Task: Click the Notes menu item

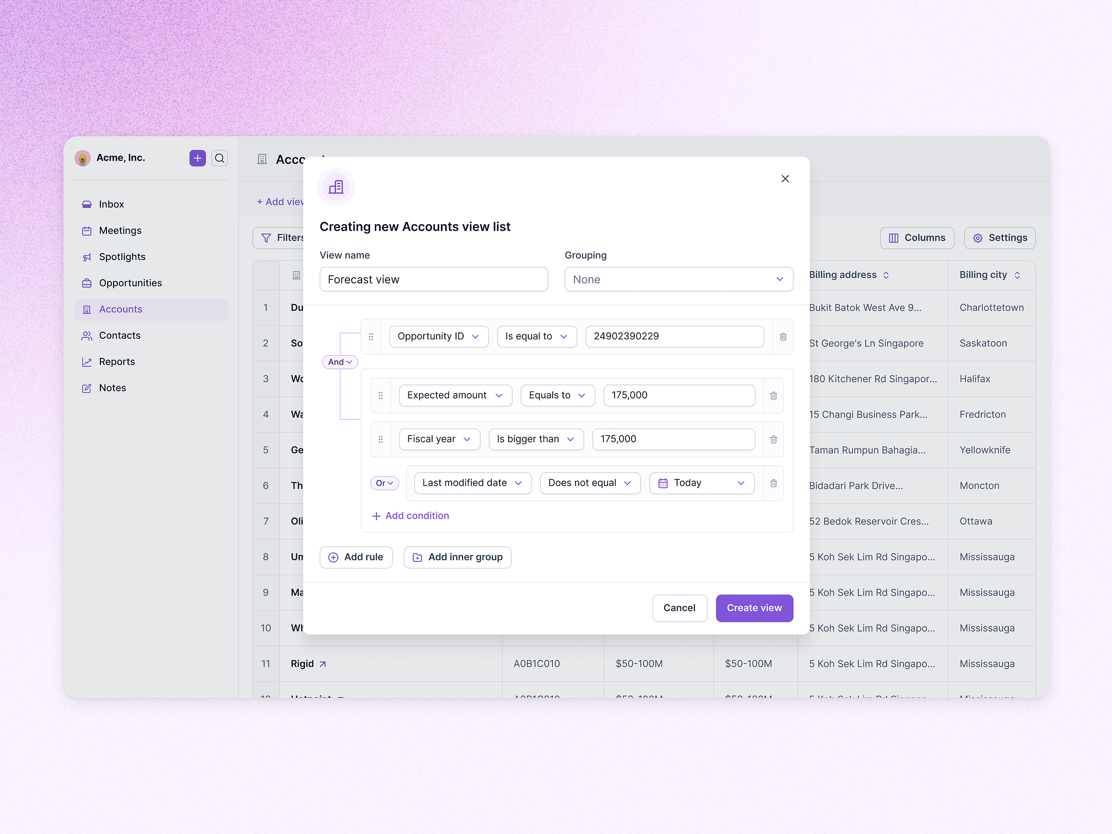Action: click(113, 387)
